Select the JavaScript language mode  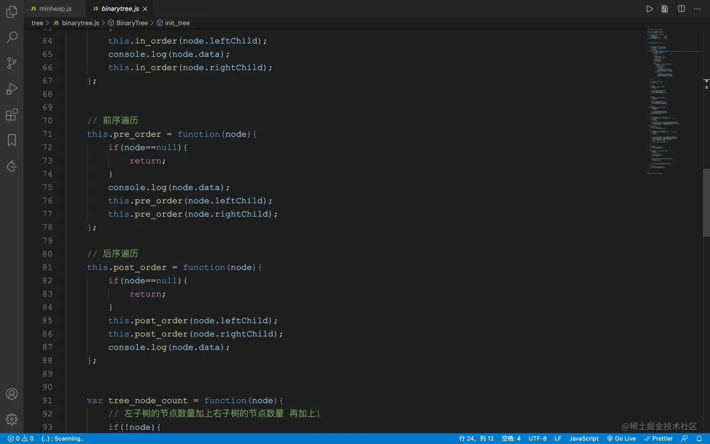(x=584, y=438)
